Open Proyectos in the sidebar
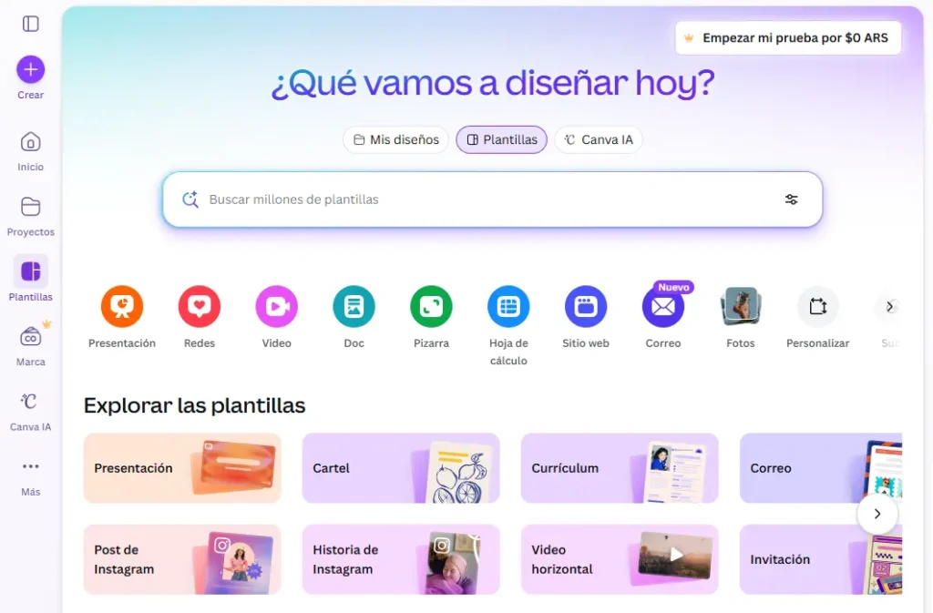Image resolution: width=933 pixels, height=613 pixels. 30,215
